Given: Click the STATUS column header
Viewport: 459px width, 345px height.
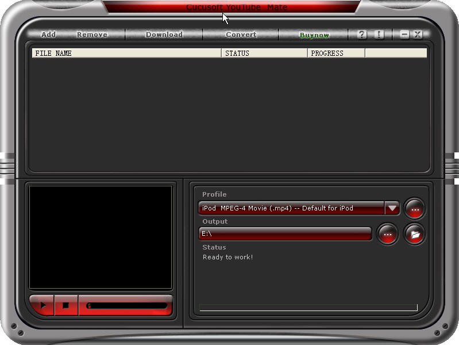Looking at the screenshot, I should [x=264, y=53].
